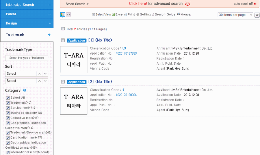Uncheck Service mark(41) category
Viewport: 260px width, 155px height.
pos(8,108)
